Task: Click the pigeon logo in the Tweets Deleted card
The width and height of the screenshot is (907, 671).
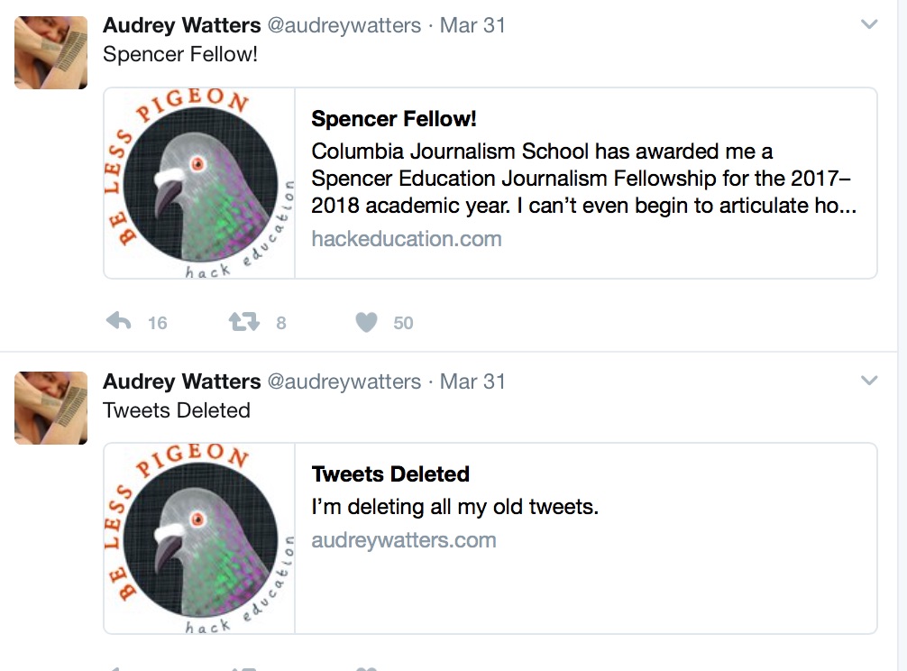Action: click(x=199, y=538)
